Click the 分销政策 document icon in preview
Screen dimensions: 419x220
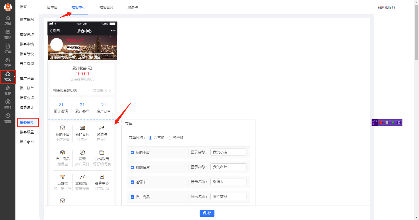pyautogui.click(x=102, y=152)
